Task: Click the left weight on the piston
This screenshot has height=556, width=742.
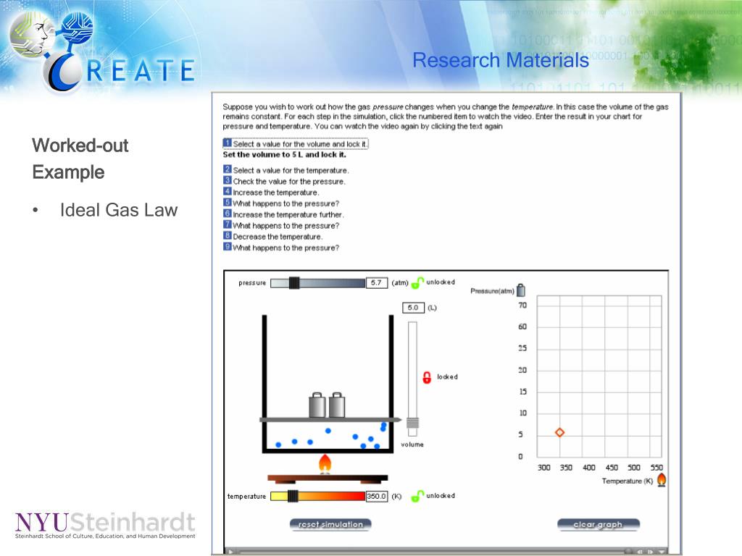Action: (x=317, y=405)
